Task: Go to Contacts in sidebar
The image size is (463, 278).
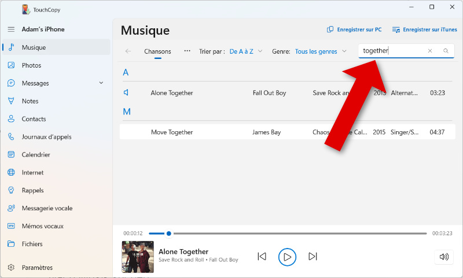Action: click(x=34, y=119)
